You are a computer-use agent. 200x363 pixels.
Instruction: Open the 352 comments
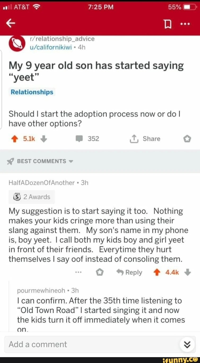coord(88,139)
